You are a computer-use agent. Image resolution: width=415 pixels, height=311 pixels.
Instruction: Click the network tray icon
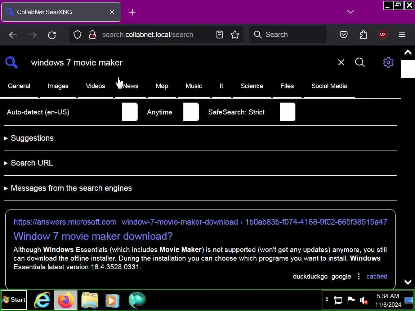click(338, 300)
